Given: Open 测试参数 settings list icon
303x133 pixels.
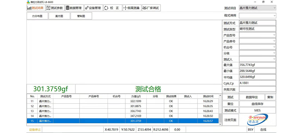Looking at the screenshot, I should [x=49, y=8].
